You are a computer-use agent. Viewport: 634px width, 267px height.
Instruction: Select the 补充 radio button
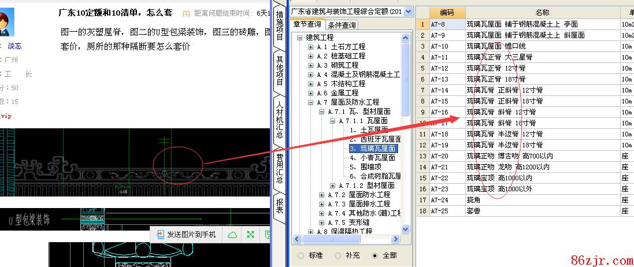[337, 255]
